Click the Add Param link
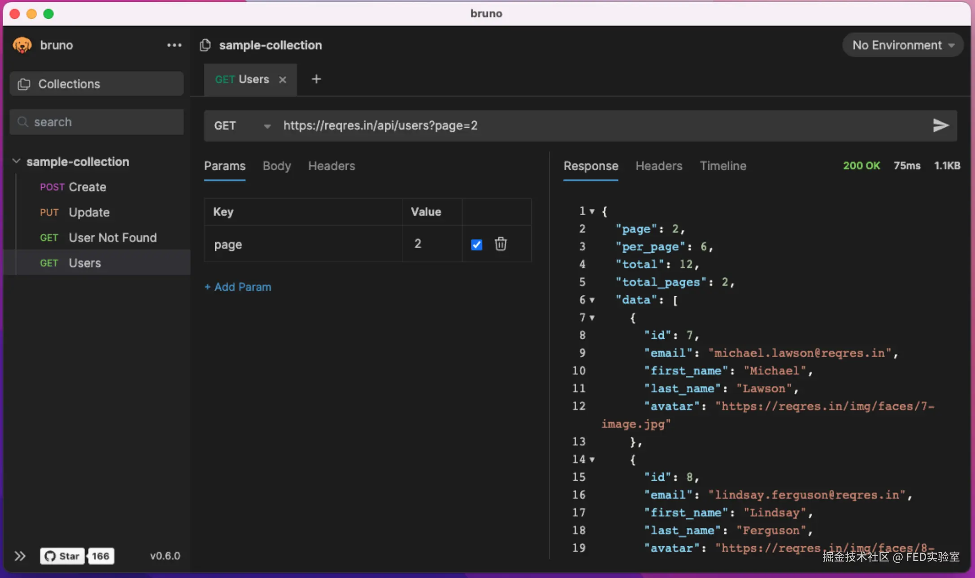Image resolution: width=975 pixels, height=578 pixels. tap(238, 287)
